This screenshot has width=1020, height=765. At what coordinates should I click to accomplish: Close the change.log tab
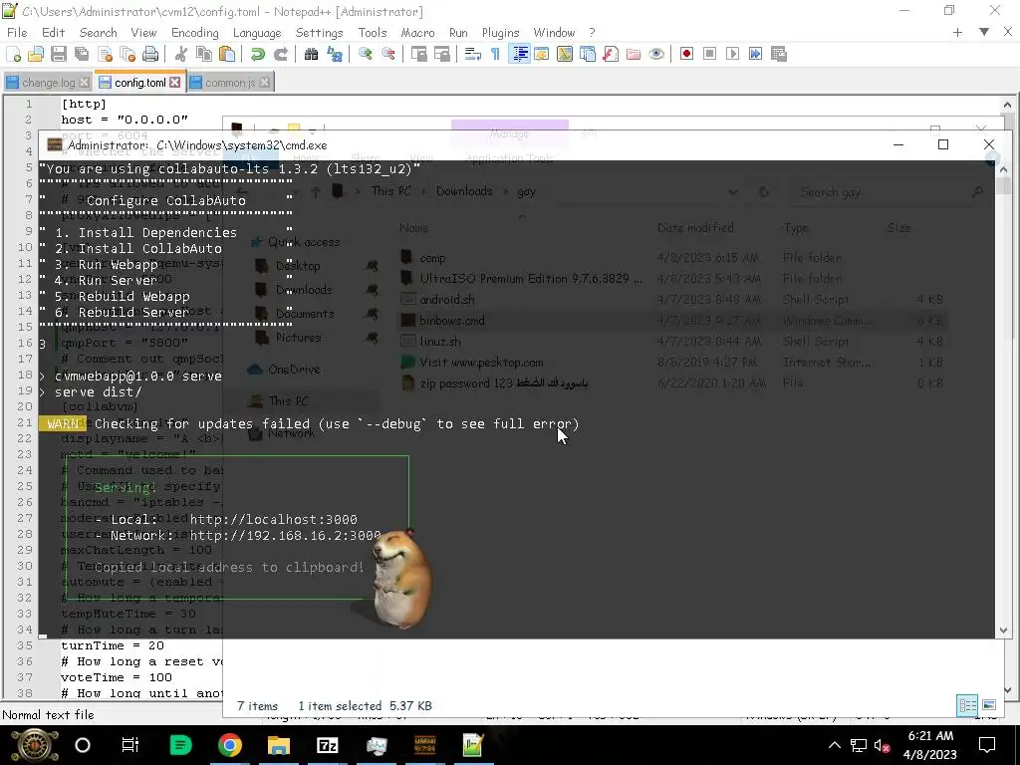tap(84, 83)
